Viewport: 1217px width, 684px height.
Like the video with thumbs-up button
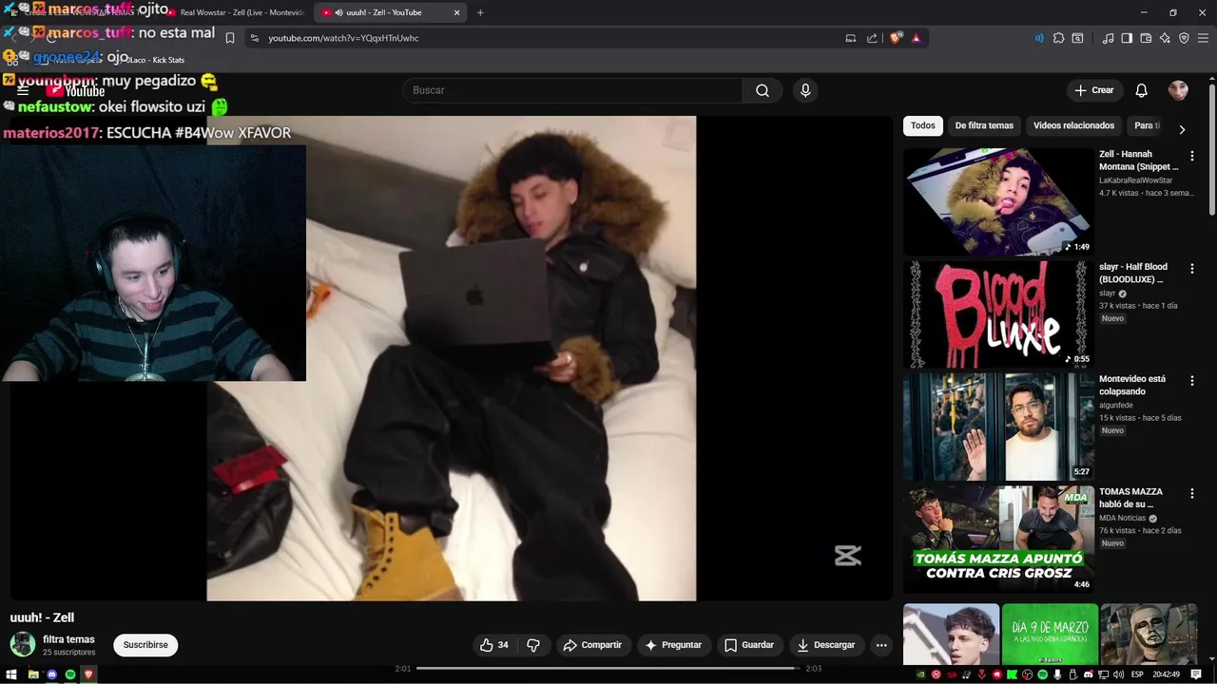click(494, 645)
